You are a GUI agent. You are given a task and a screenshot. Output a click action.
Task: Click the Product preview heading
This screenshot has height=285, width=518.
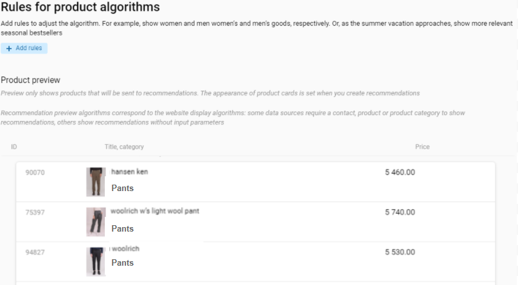(x=30, y=80)
